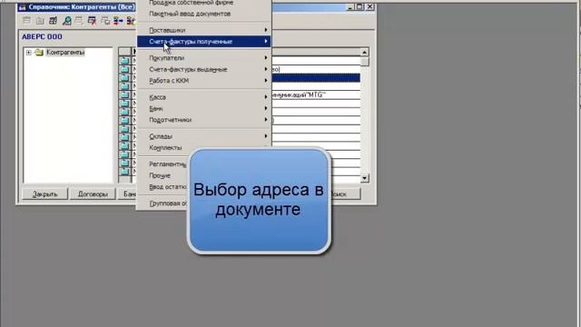The image size is (581, 327).
Task: Open the Регламентны... menu item
Action: pos(167,163)
